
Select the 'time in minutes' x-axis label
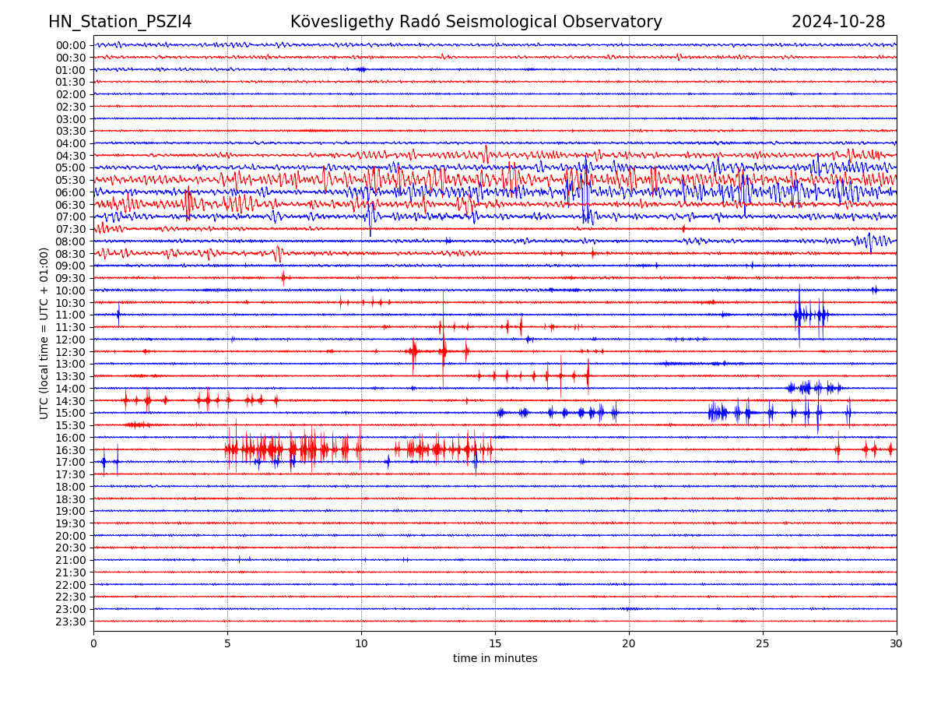(495, 659)
